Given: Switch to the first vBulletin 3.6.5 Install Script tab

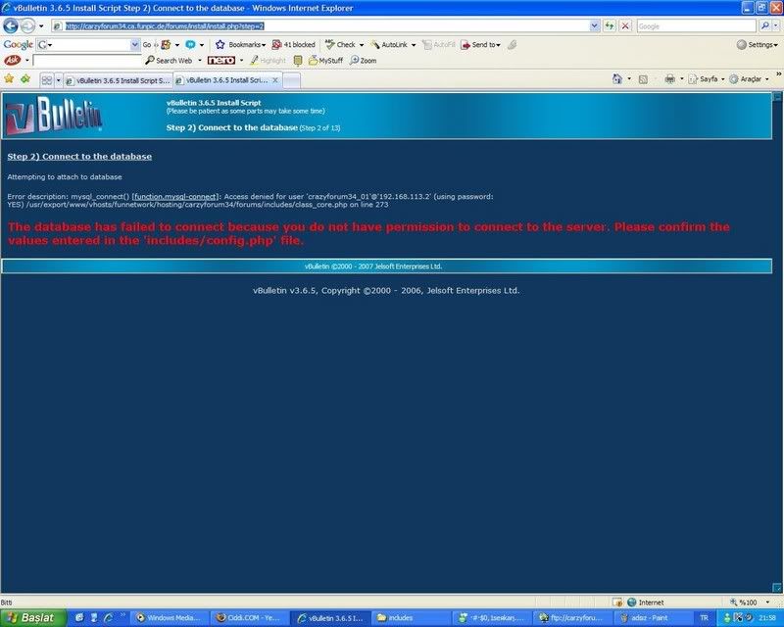Looking at the screenshot, I should 118,80.
